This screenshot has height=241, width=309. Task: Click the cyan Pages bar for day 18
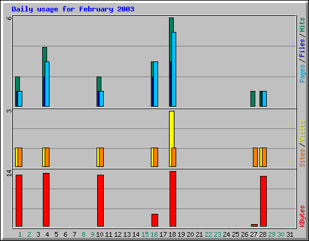click(174, 69)
